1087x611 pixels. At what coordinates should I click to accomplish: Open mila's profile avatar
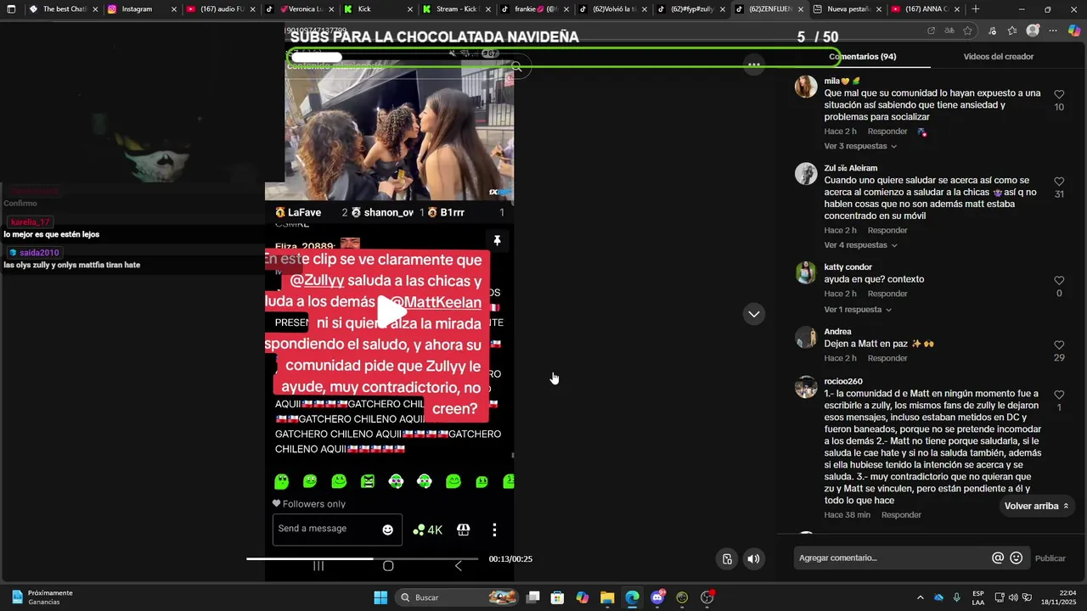[806, 87]
